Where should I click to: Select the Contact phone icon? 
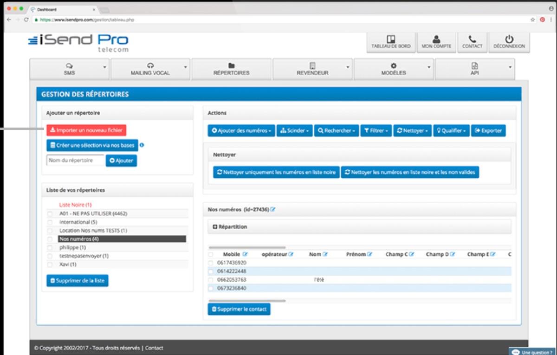[472, 41]
